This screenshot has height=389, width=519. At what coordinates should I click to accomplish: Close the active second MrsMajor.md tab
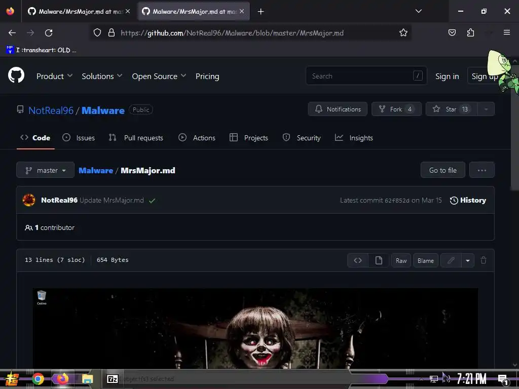pos(242,11)
